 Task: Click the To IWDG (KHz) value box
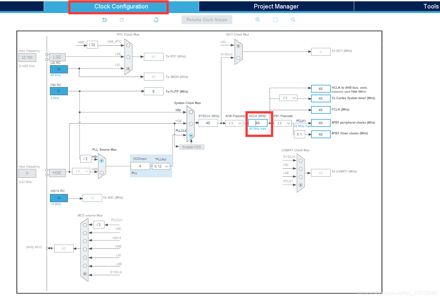(153, 77)
